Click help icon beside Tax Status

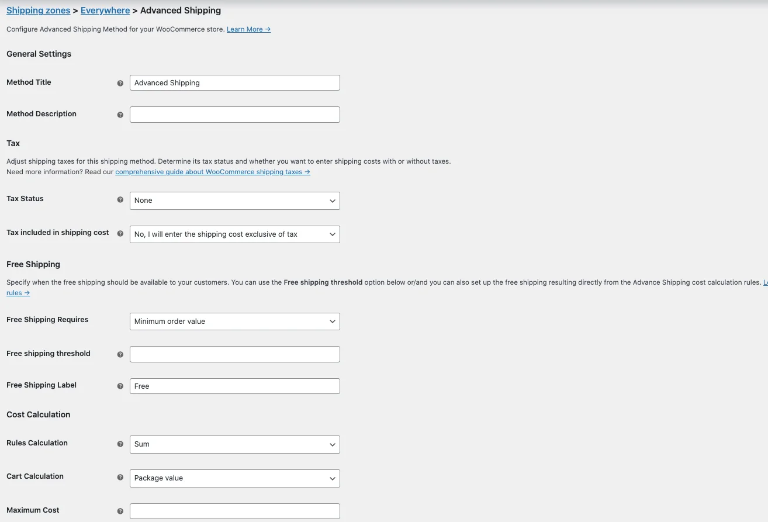click(x=120, y=199)
